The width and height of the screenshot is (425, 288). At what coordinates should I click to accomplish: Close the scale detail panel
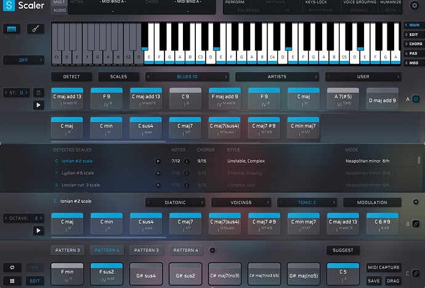[416, 202]
